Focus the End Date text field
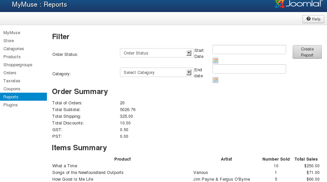The height and width of the screenshot is (182, 327). coord(249,69)
